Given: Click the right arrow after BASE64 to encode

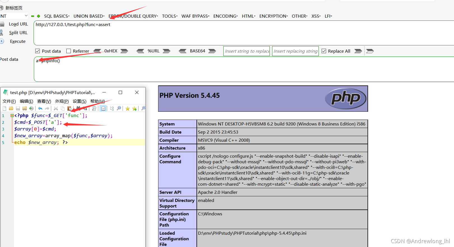Looking at the screenshot, I should [x=212, y=51].
